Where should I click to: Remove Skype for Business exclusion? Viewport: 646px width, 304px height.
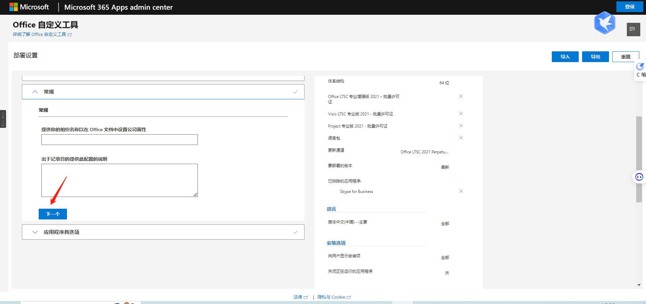[x=461, y=191]
